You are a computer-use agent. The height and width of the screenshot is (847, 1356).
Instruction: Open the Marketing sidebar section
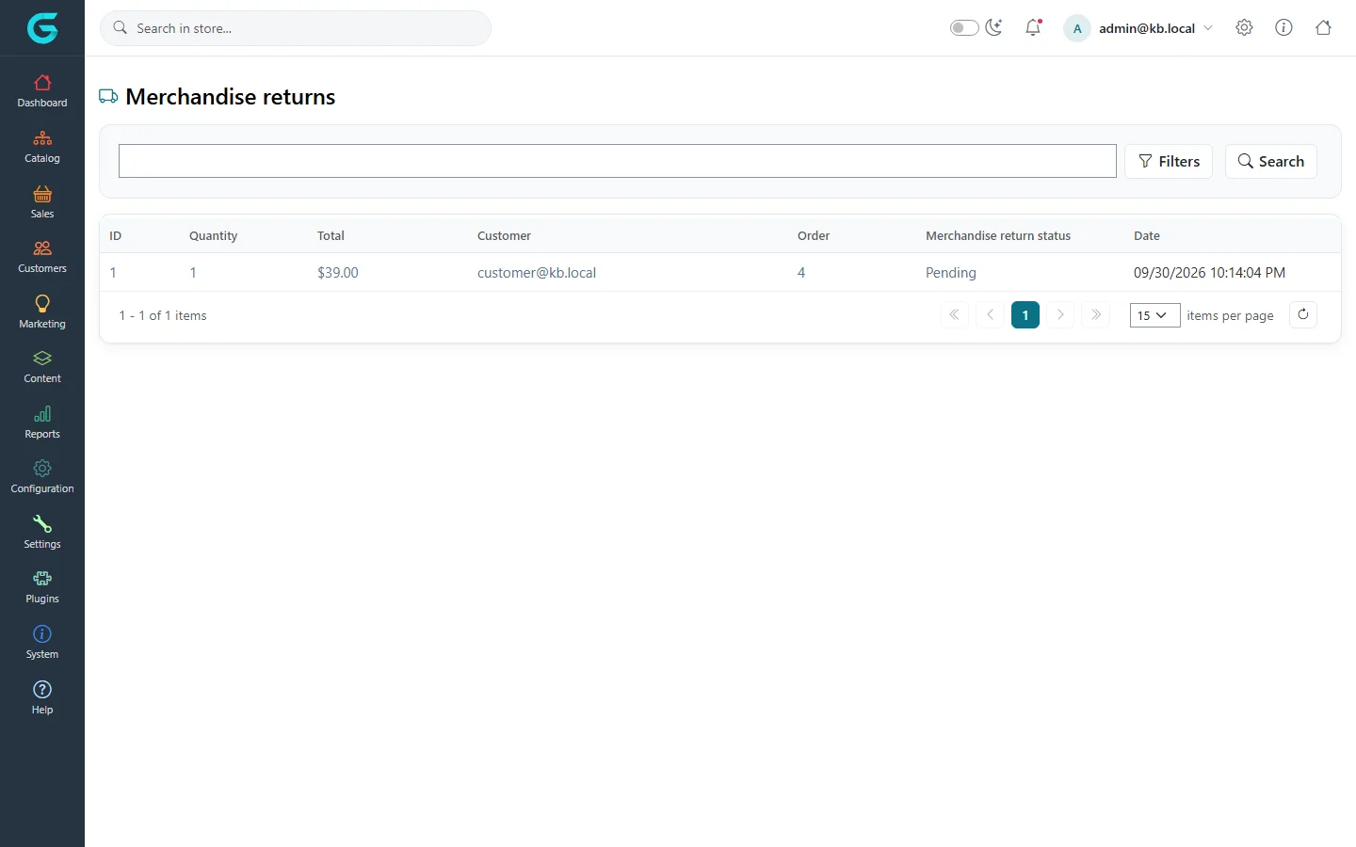pos(42,312)
